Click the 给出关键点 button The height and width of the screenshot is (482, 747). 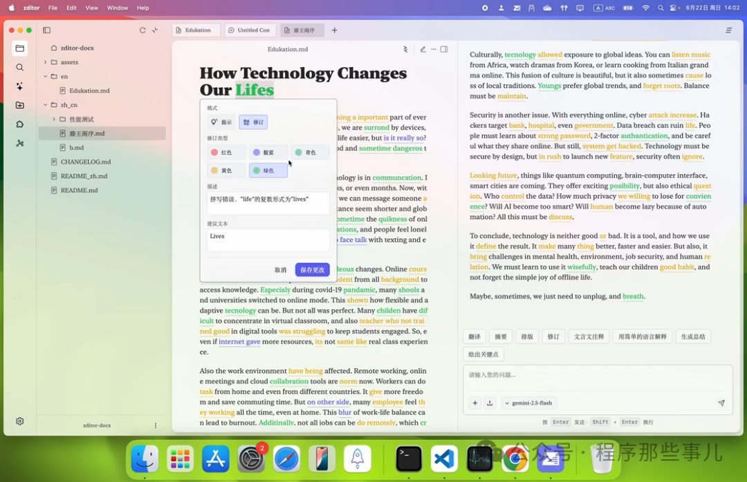click(x=483, y=354)
